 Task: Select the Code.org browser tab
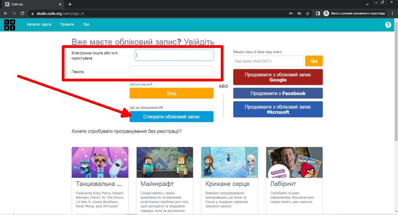(33, 4)
